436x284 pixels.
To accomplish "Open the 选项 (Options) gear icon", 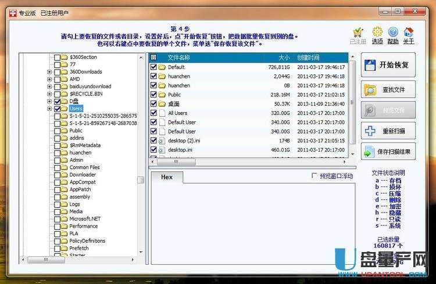I will tap(377, 34).
